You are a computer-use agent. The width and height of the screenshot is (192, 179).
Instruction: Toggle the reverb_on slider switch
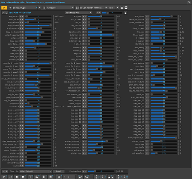point(164,95)
